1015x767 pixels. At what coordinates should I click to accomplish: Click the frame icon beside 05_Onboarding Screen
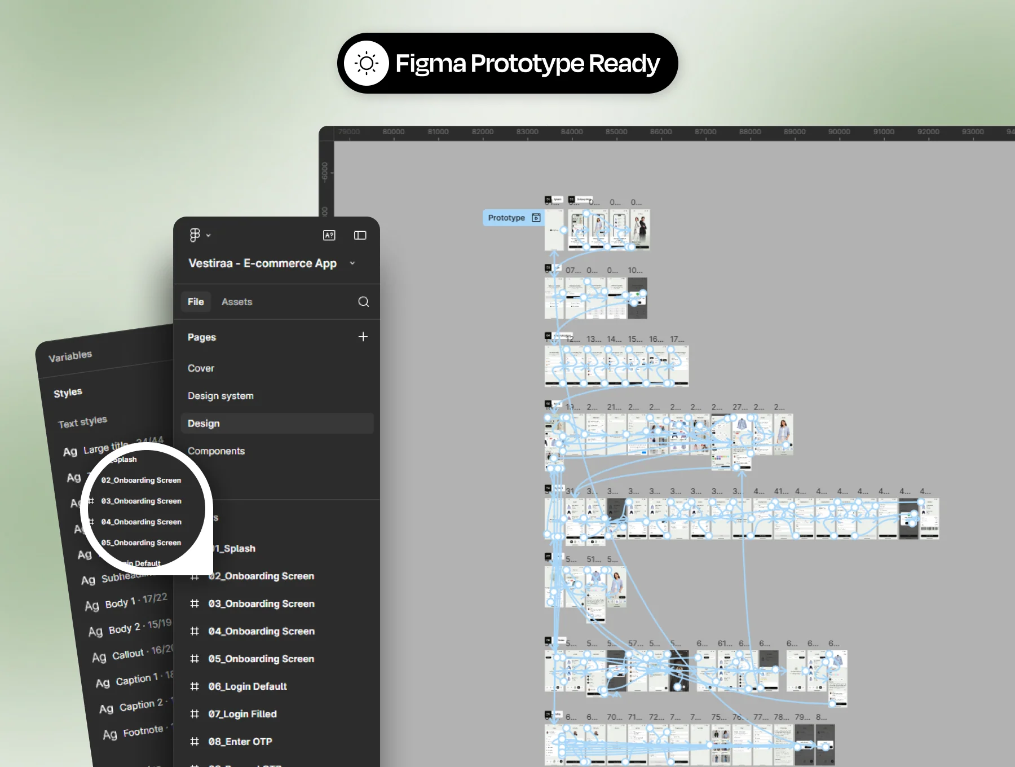(195, 659)
